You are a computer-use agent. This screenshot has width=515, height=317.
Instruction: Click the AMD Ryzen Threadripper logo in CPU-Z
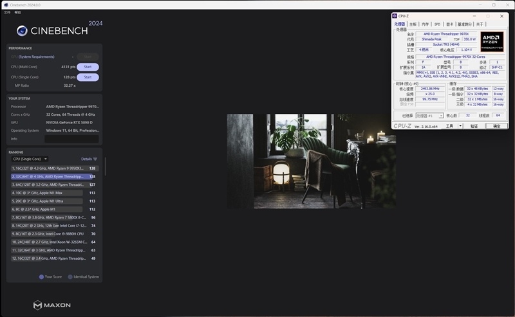(492, 40)
